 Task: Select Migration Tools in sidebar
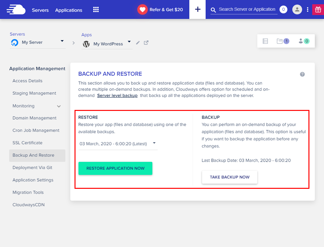28,192
